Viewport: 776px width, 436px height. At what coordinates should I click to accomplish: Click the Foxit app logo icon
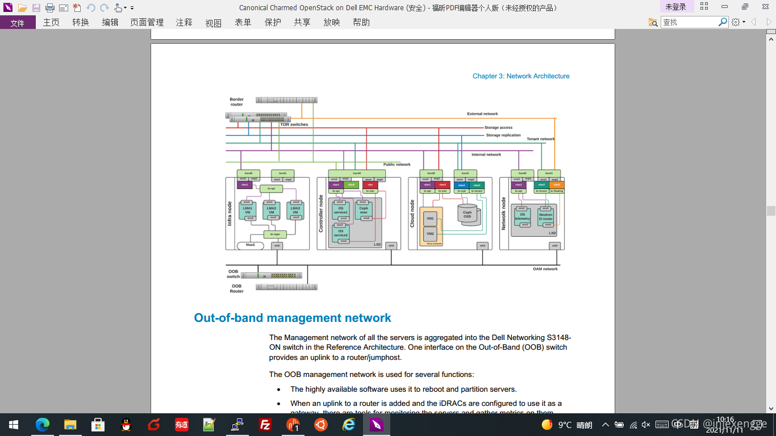click(x=7, y=7)
